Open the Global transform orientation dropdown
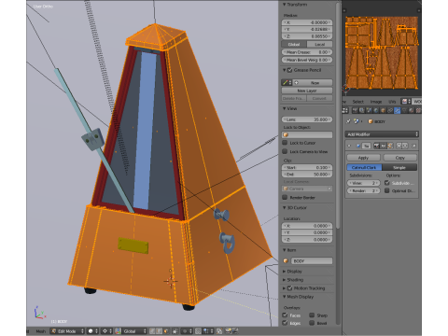 point(134,331)
